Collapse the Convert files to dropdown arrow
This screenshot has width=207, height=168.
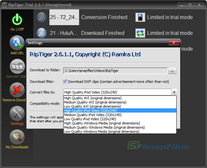(174, 92)
